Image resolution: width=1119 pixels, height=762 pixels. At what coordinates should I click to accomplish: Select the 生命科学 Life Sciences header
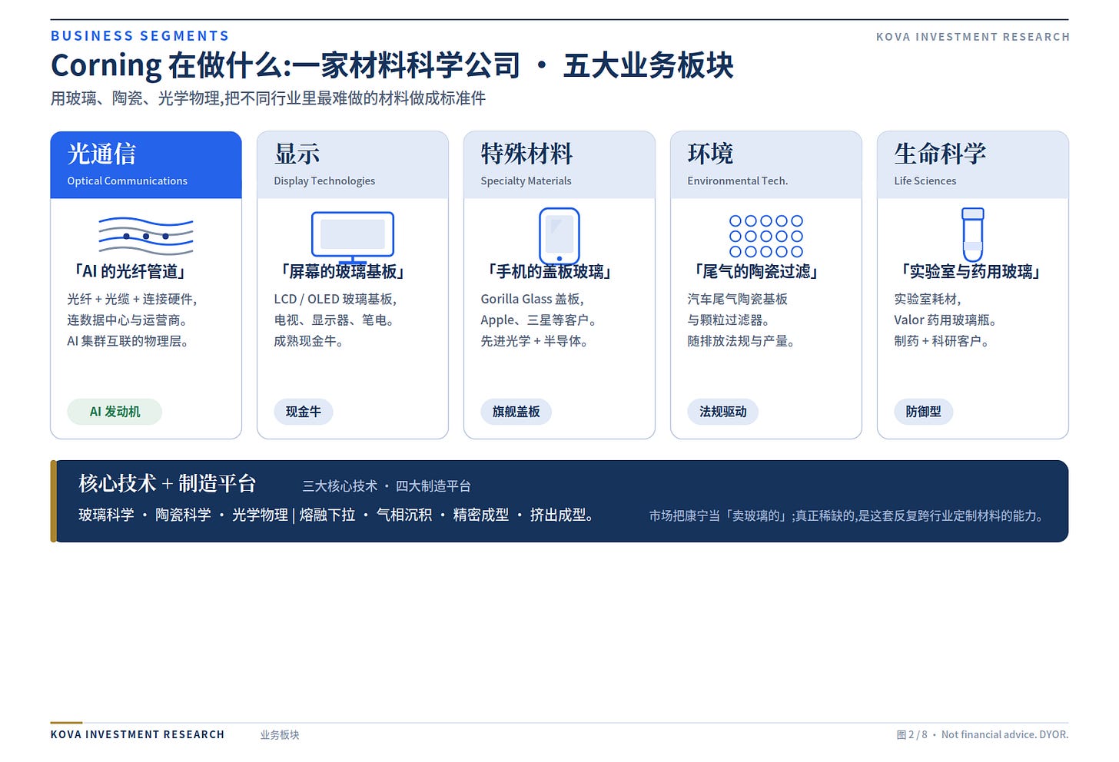click(x=973, y=165)
